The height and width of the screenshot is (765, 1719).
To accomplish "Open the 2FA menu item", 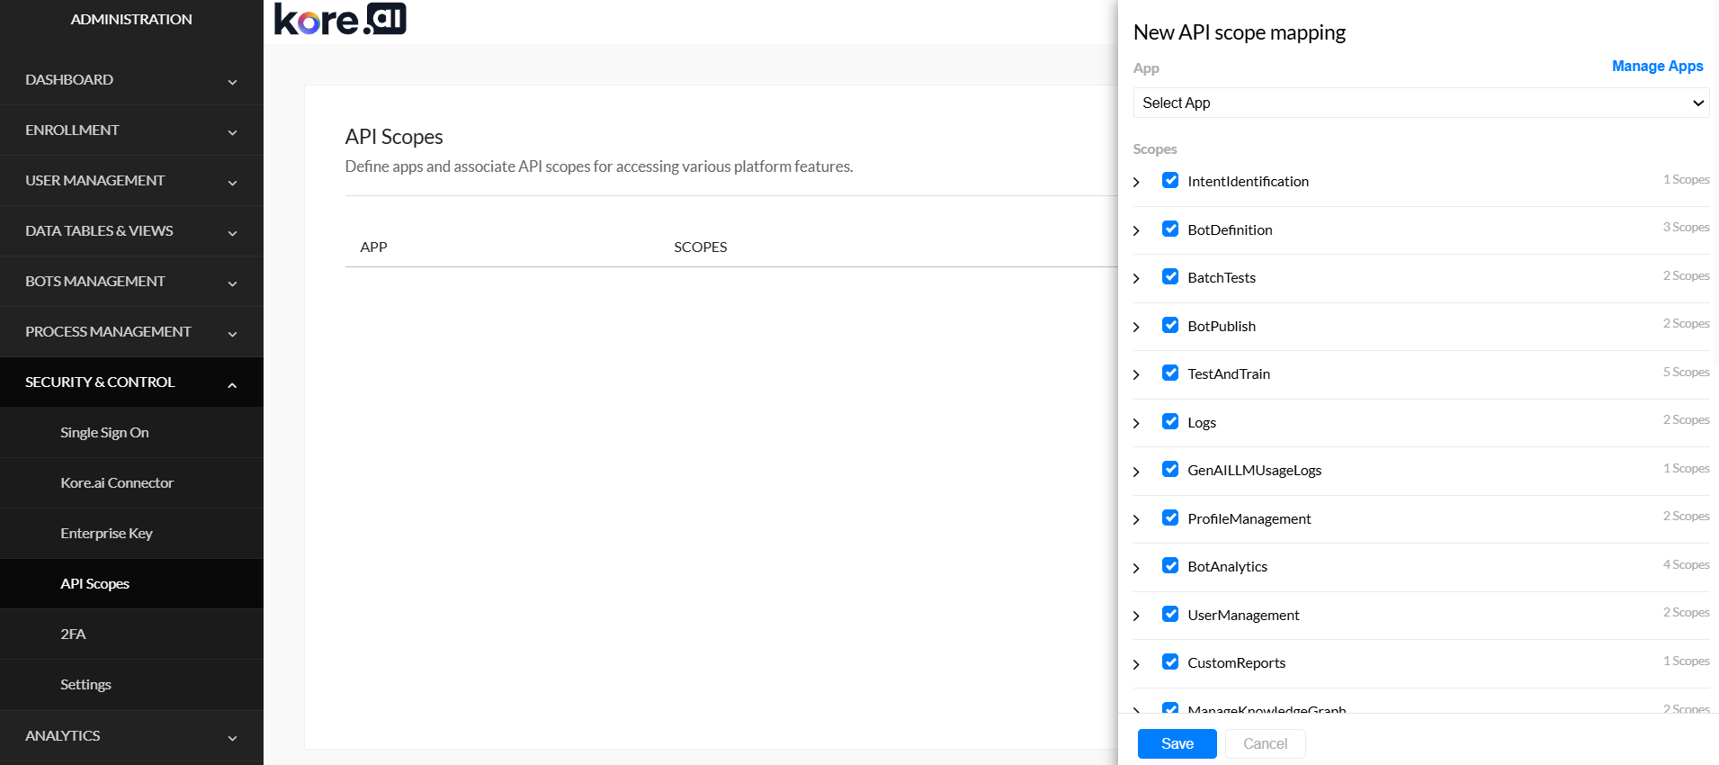I will [73, 634].
